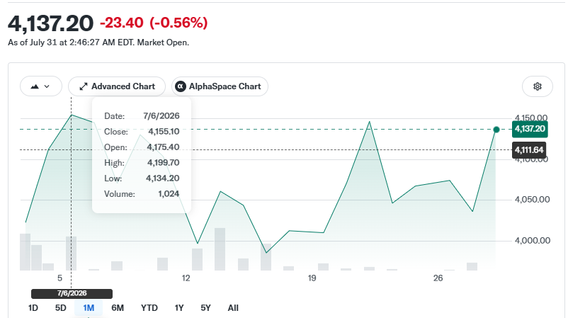This screenshot has height=318, width=568.
Task: Expand the chart type dropdown chevron
Action: click(x=47, y=86)
